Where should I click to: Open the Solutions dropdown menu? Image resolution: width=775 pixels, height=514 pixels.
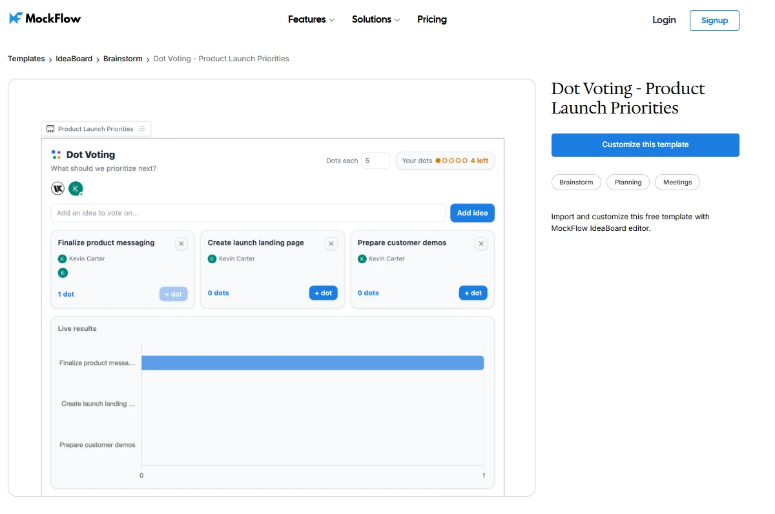(376, 19)
